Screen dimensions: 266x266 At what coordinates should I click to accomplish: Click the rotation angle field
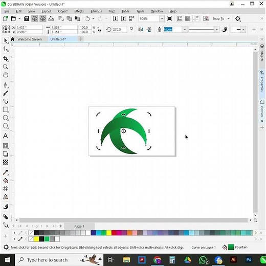pos(119,30)
